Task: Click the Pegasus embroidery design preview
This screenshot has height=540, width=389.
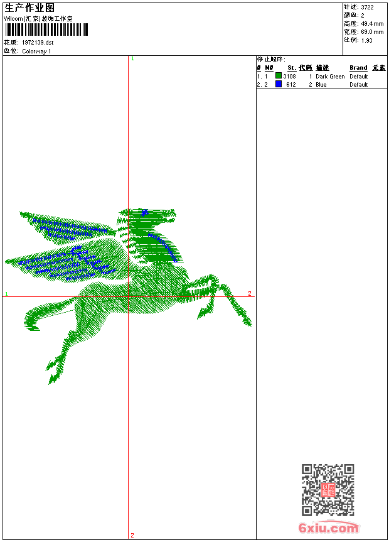Action: click(128, 296)
